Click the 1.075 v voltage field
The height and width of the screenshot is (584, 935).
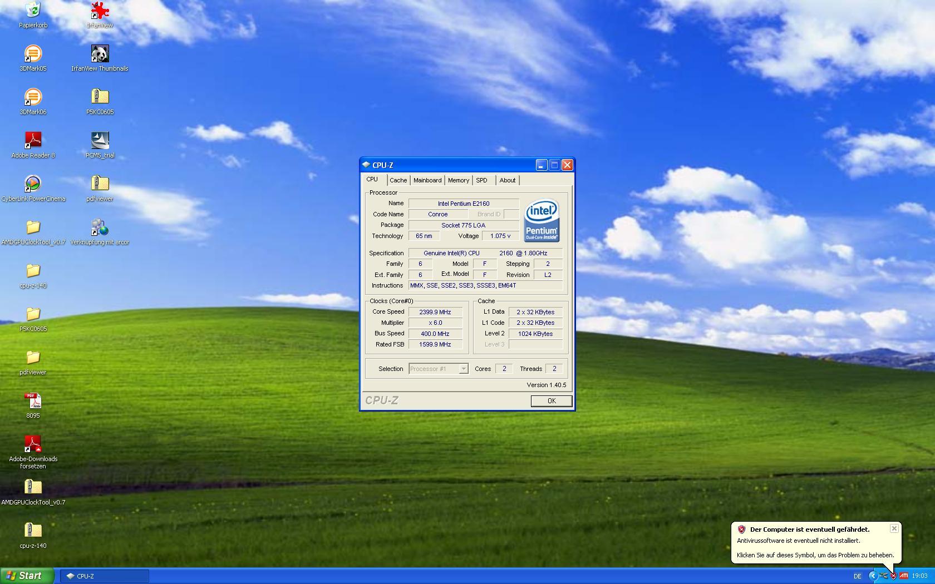click(500, 236)
